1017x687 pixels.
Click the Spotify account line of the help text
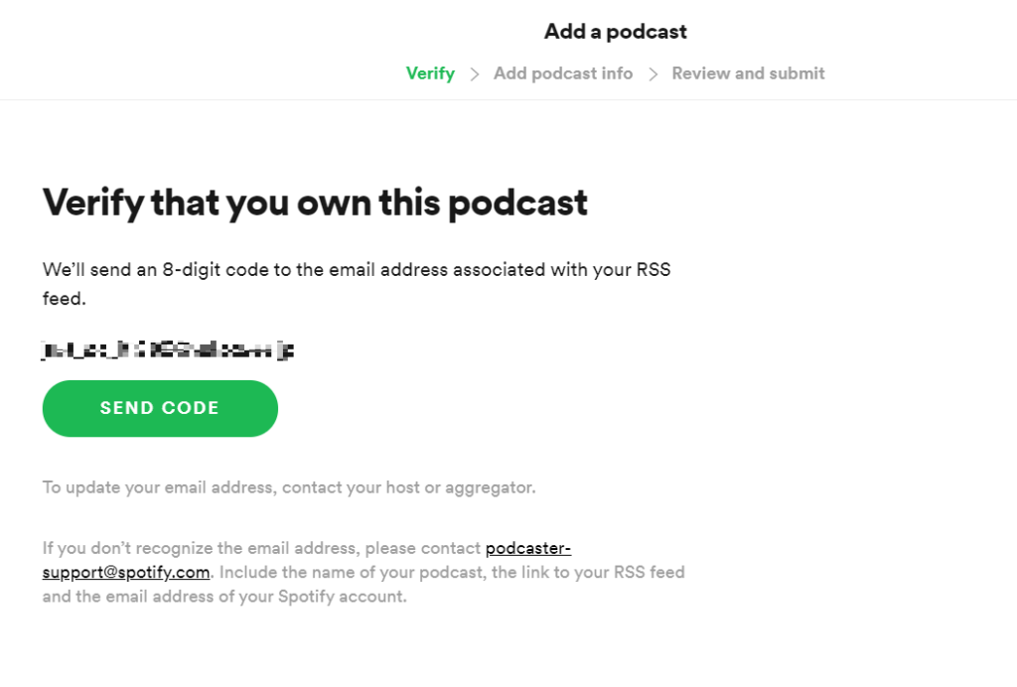(224, 597)
